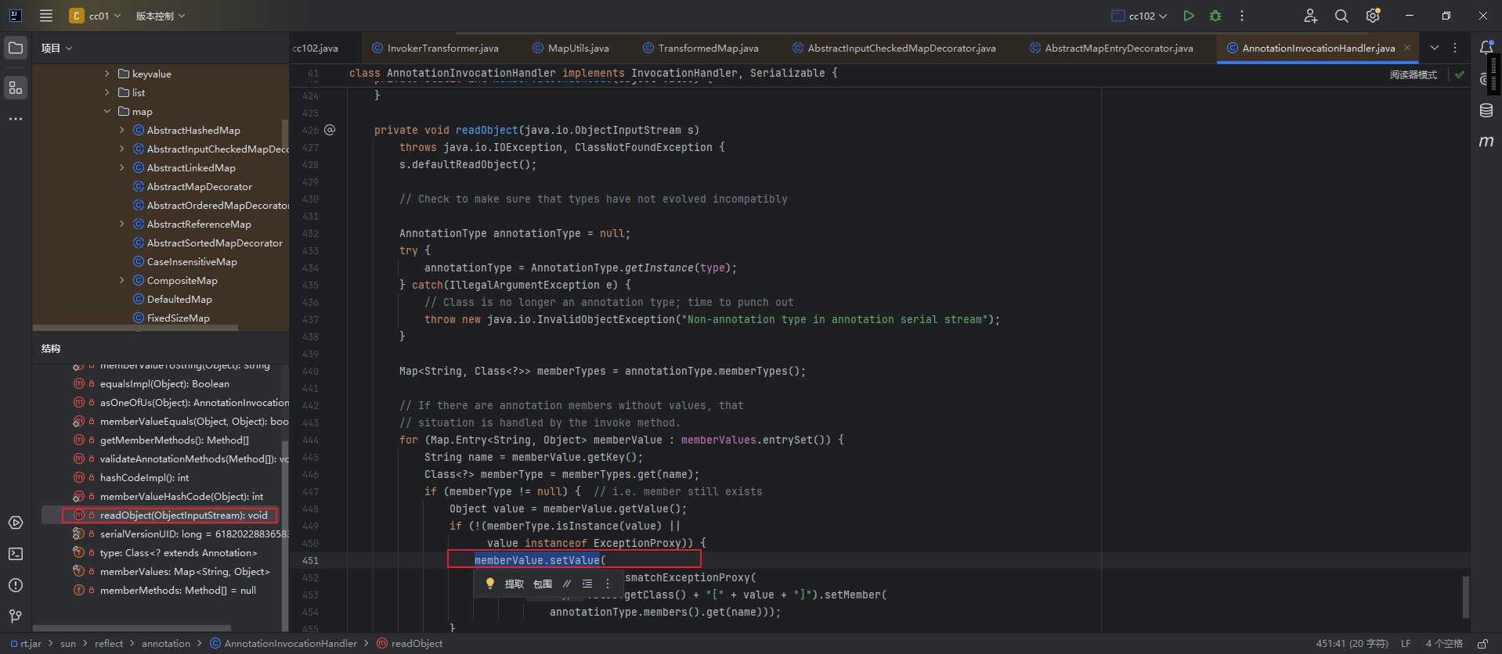Click the reformat icon in floating toolbar
Screen dimensions: 1502x654
[587, 584]
